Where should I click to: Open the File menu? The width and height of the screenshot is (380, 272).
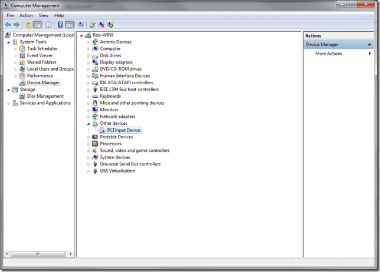coord(10,15)
